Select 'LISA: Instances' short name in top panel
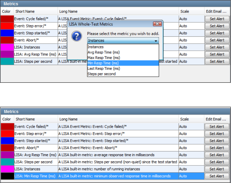The height and width of the screenshot is (183, 231). coord(36,47)
